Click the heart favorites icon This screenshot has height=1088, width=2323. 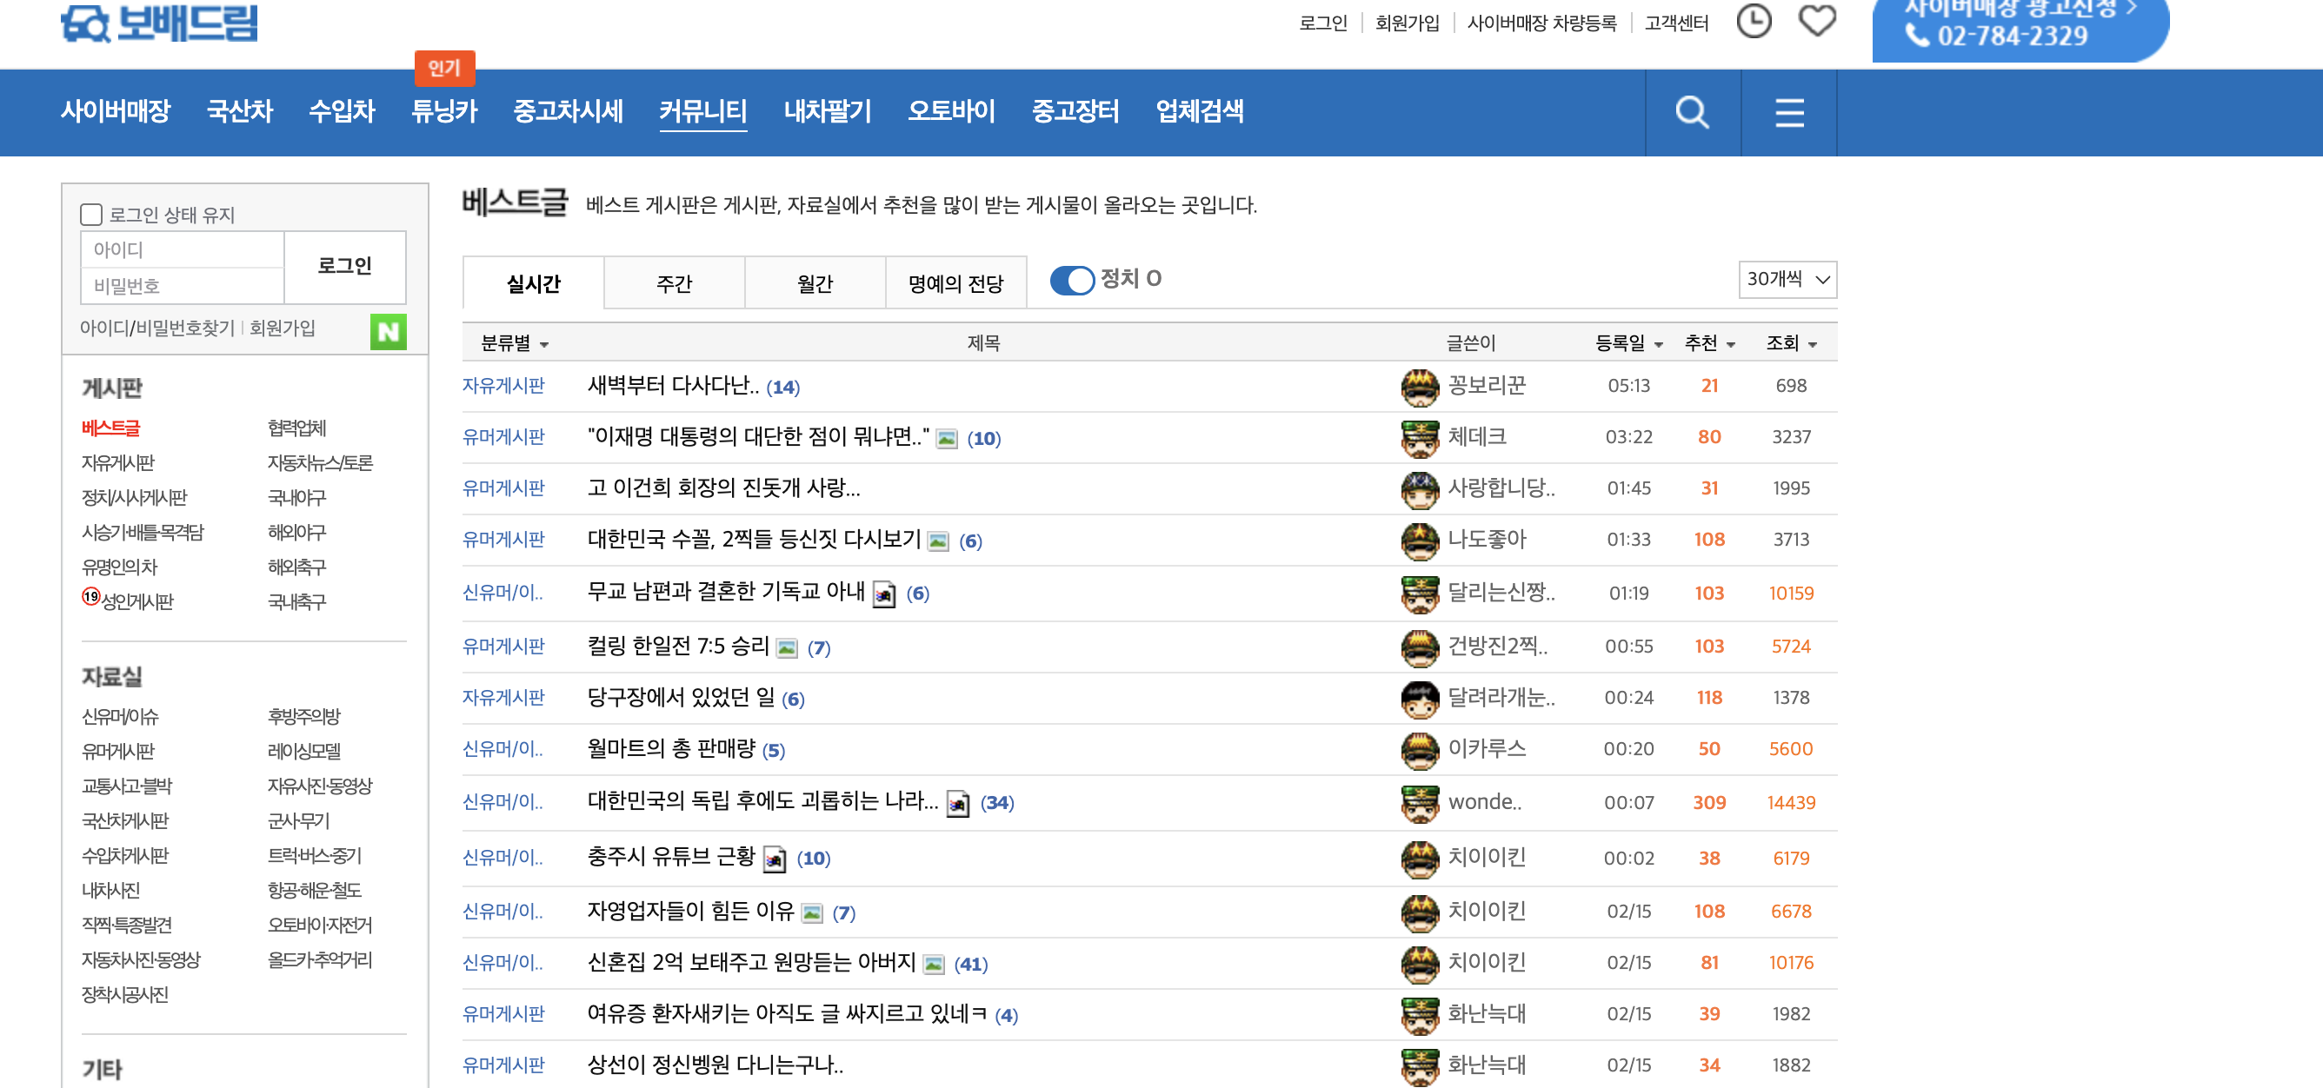point(1816,21)
